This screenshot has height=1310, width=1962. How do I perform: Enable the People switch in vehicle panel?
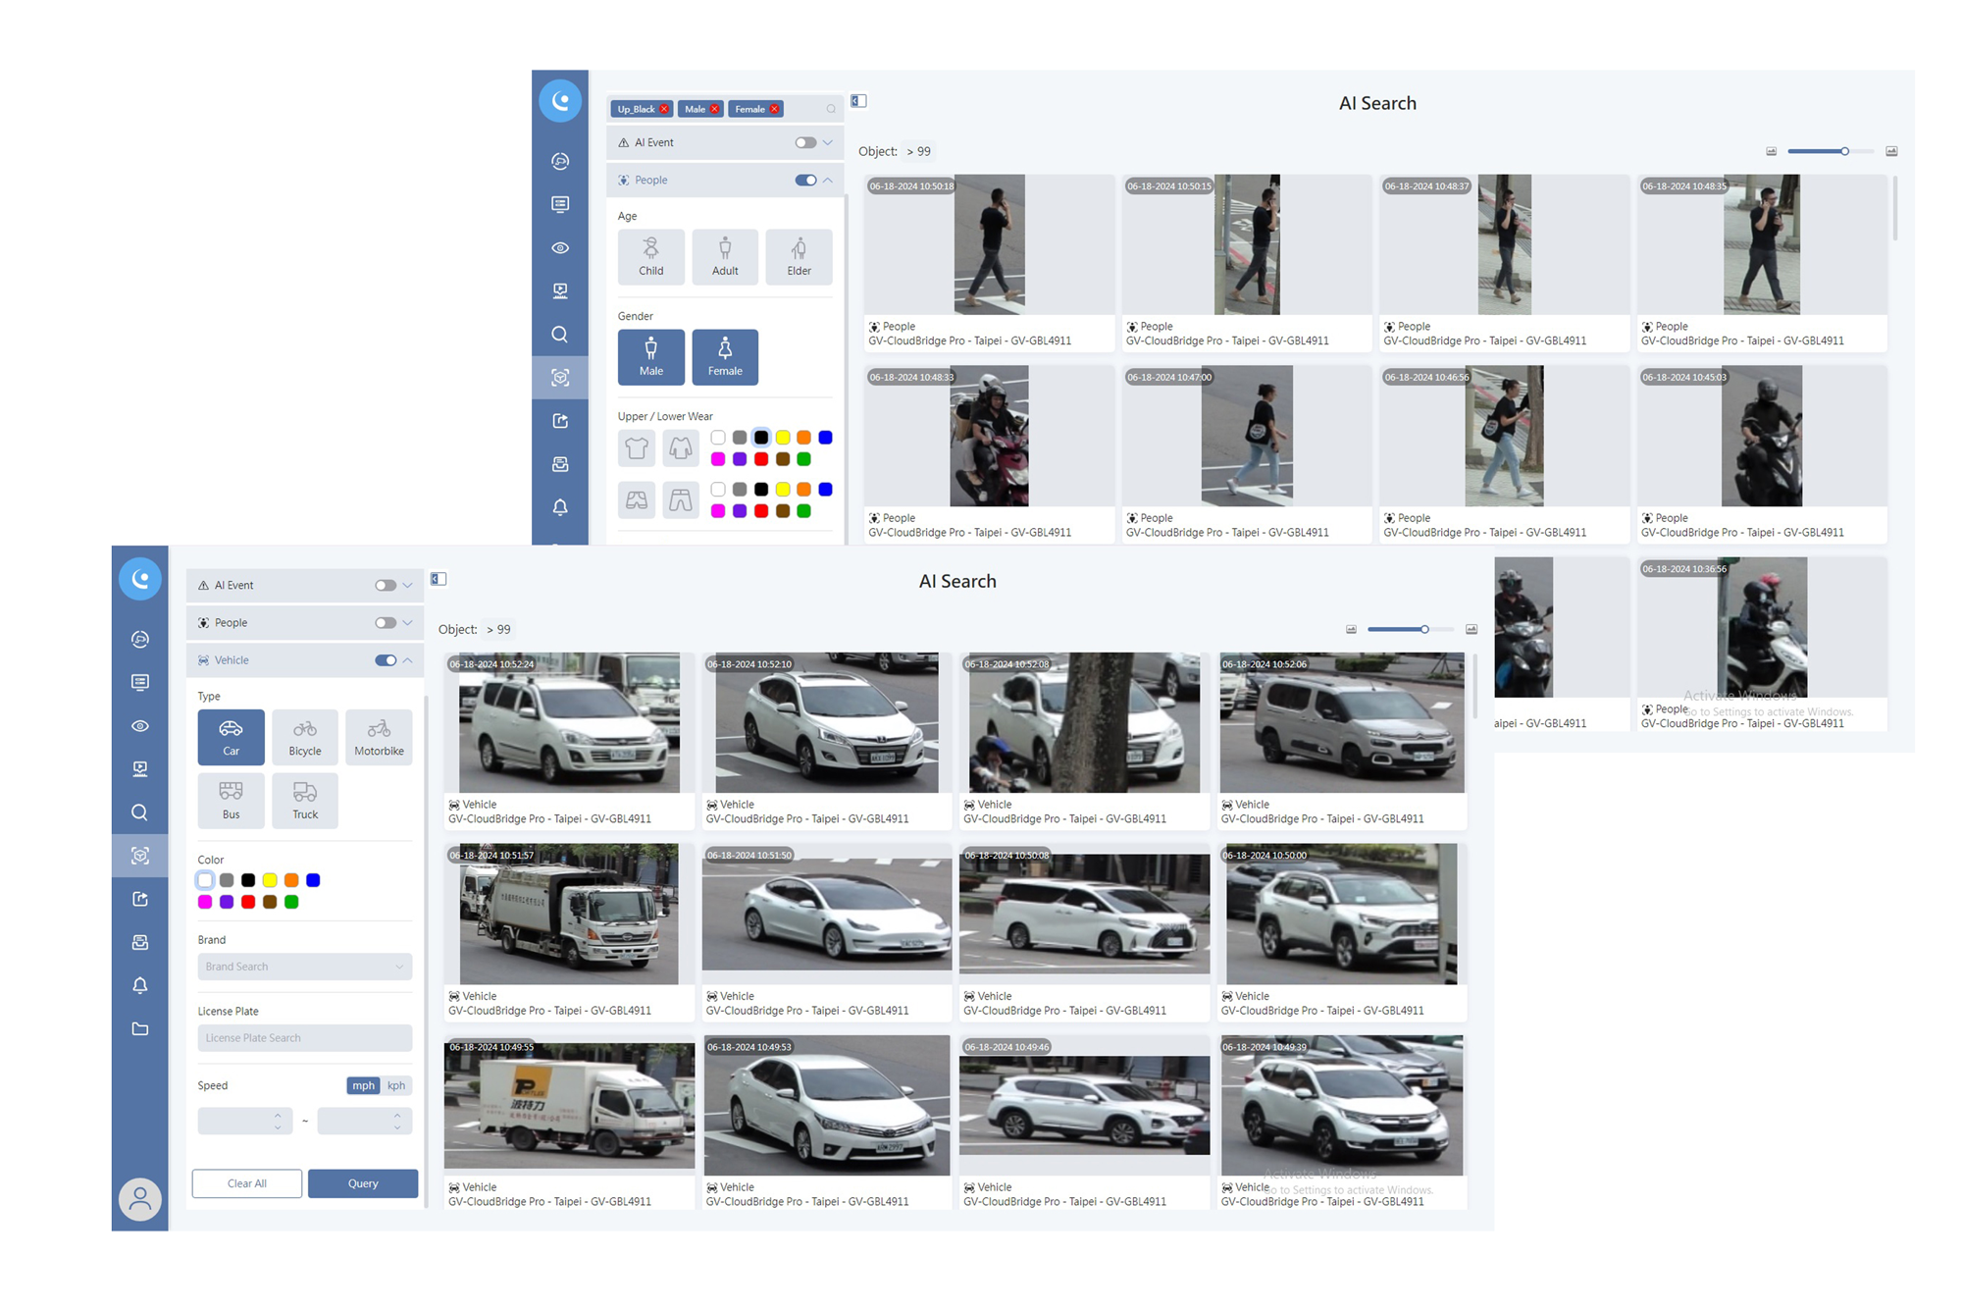(386, 623)
